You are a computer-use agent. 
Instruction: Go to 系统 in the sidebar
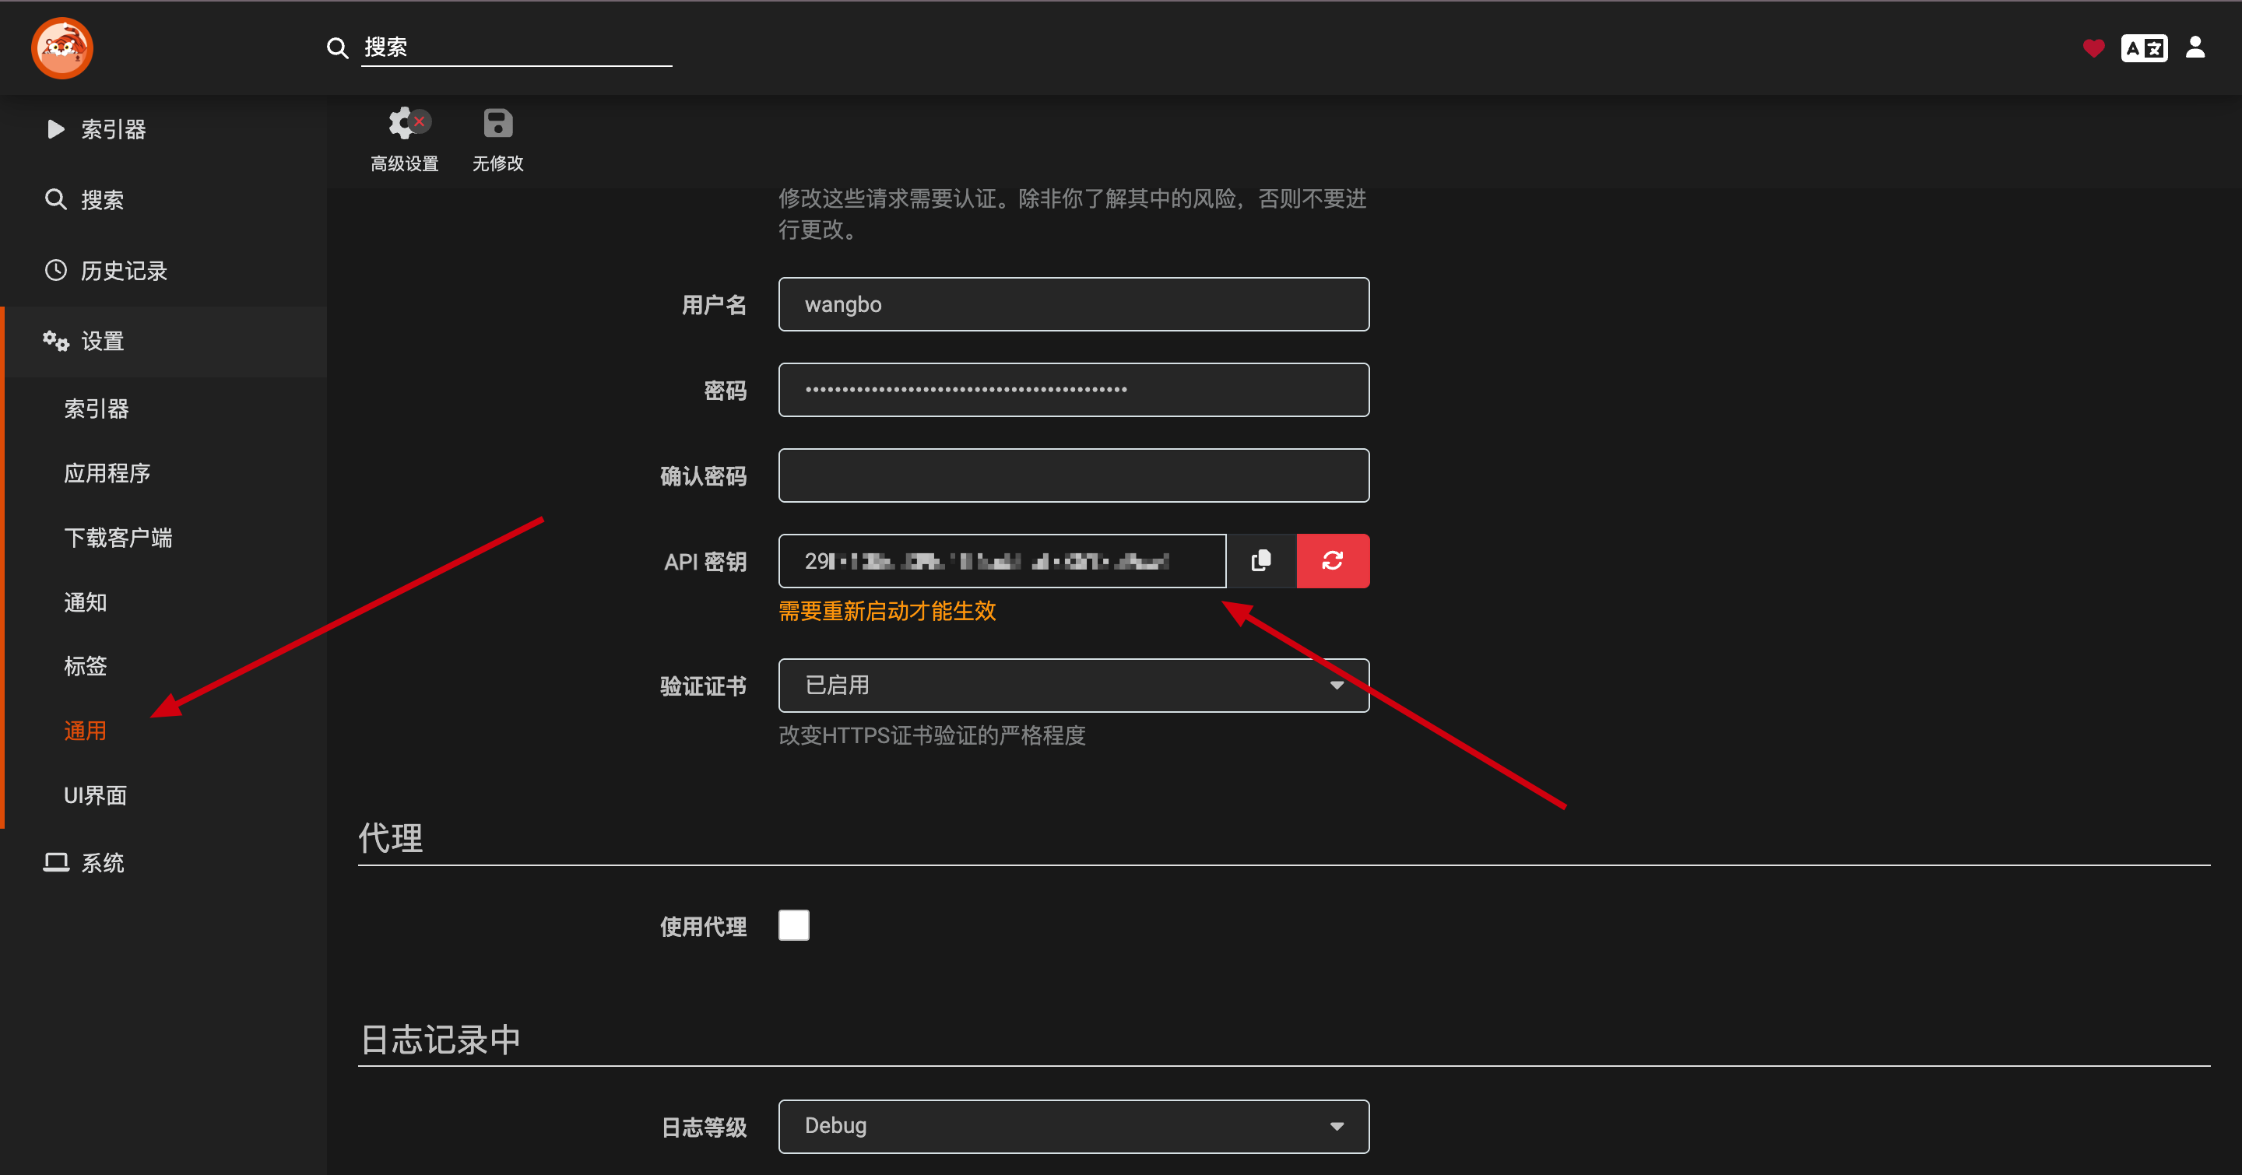102,863
